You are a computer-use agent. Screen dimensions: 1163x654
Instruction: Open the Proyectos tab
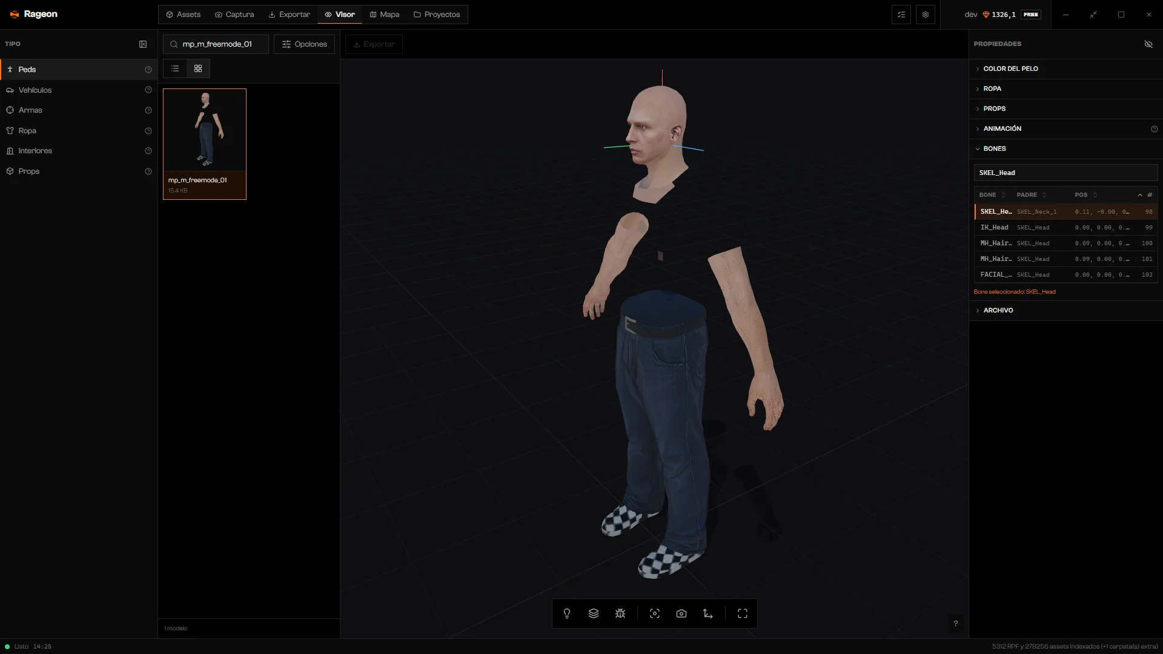tap(437, 15)
